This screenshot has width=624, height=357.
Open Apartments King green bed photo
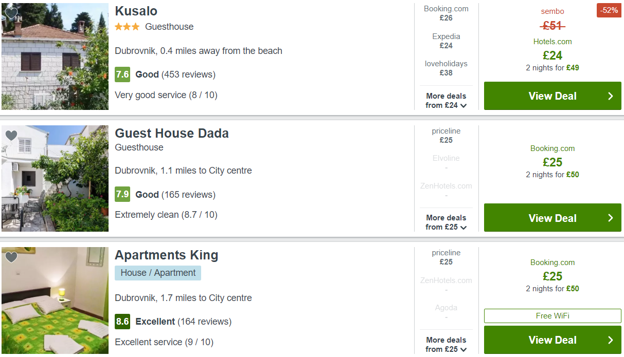click(x=55, y=300)
